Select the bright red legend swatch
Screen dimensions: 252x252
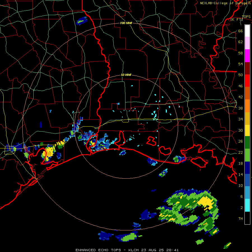(247, 81)
